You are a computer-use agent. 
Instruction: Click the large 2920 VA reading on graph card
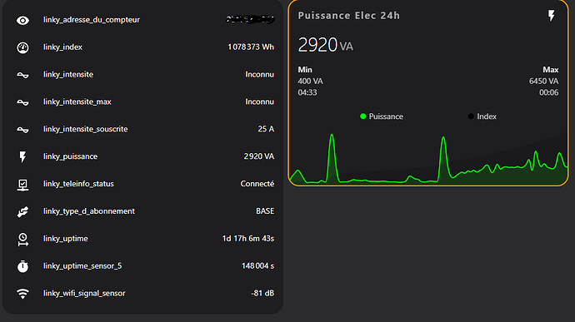tap(325, 45)
